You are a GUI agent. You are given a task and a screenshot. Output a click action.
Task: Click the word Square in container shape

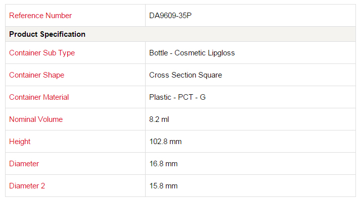[210, 75]
